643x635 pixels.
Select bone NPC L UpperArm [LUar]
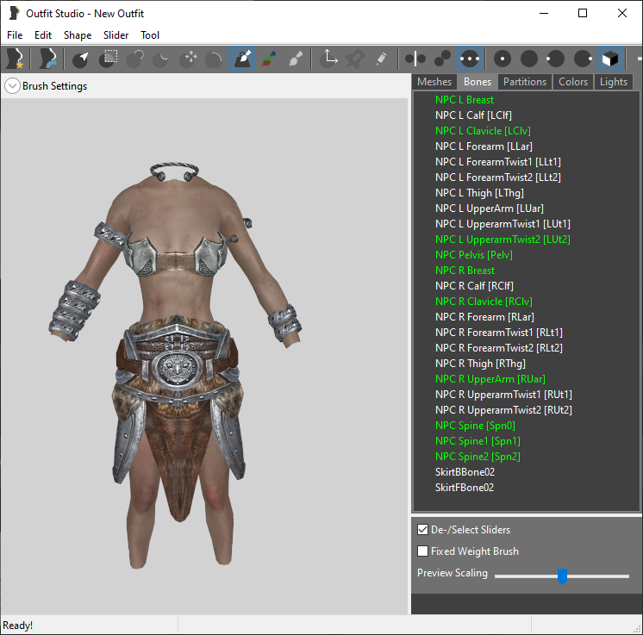(490, 209)
